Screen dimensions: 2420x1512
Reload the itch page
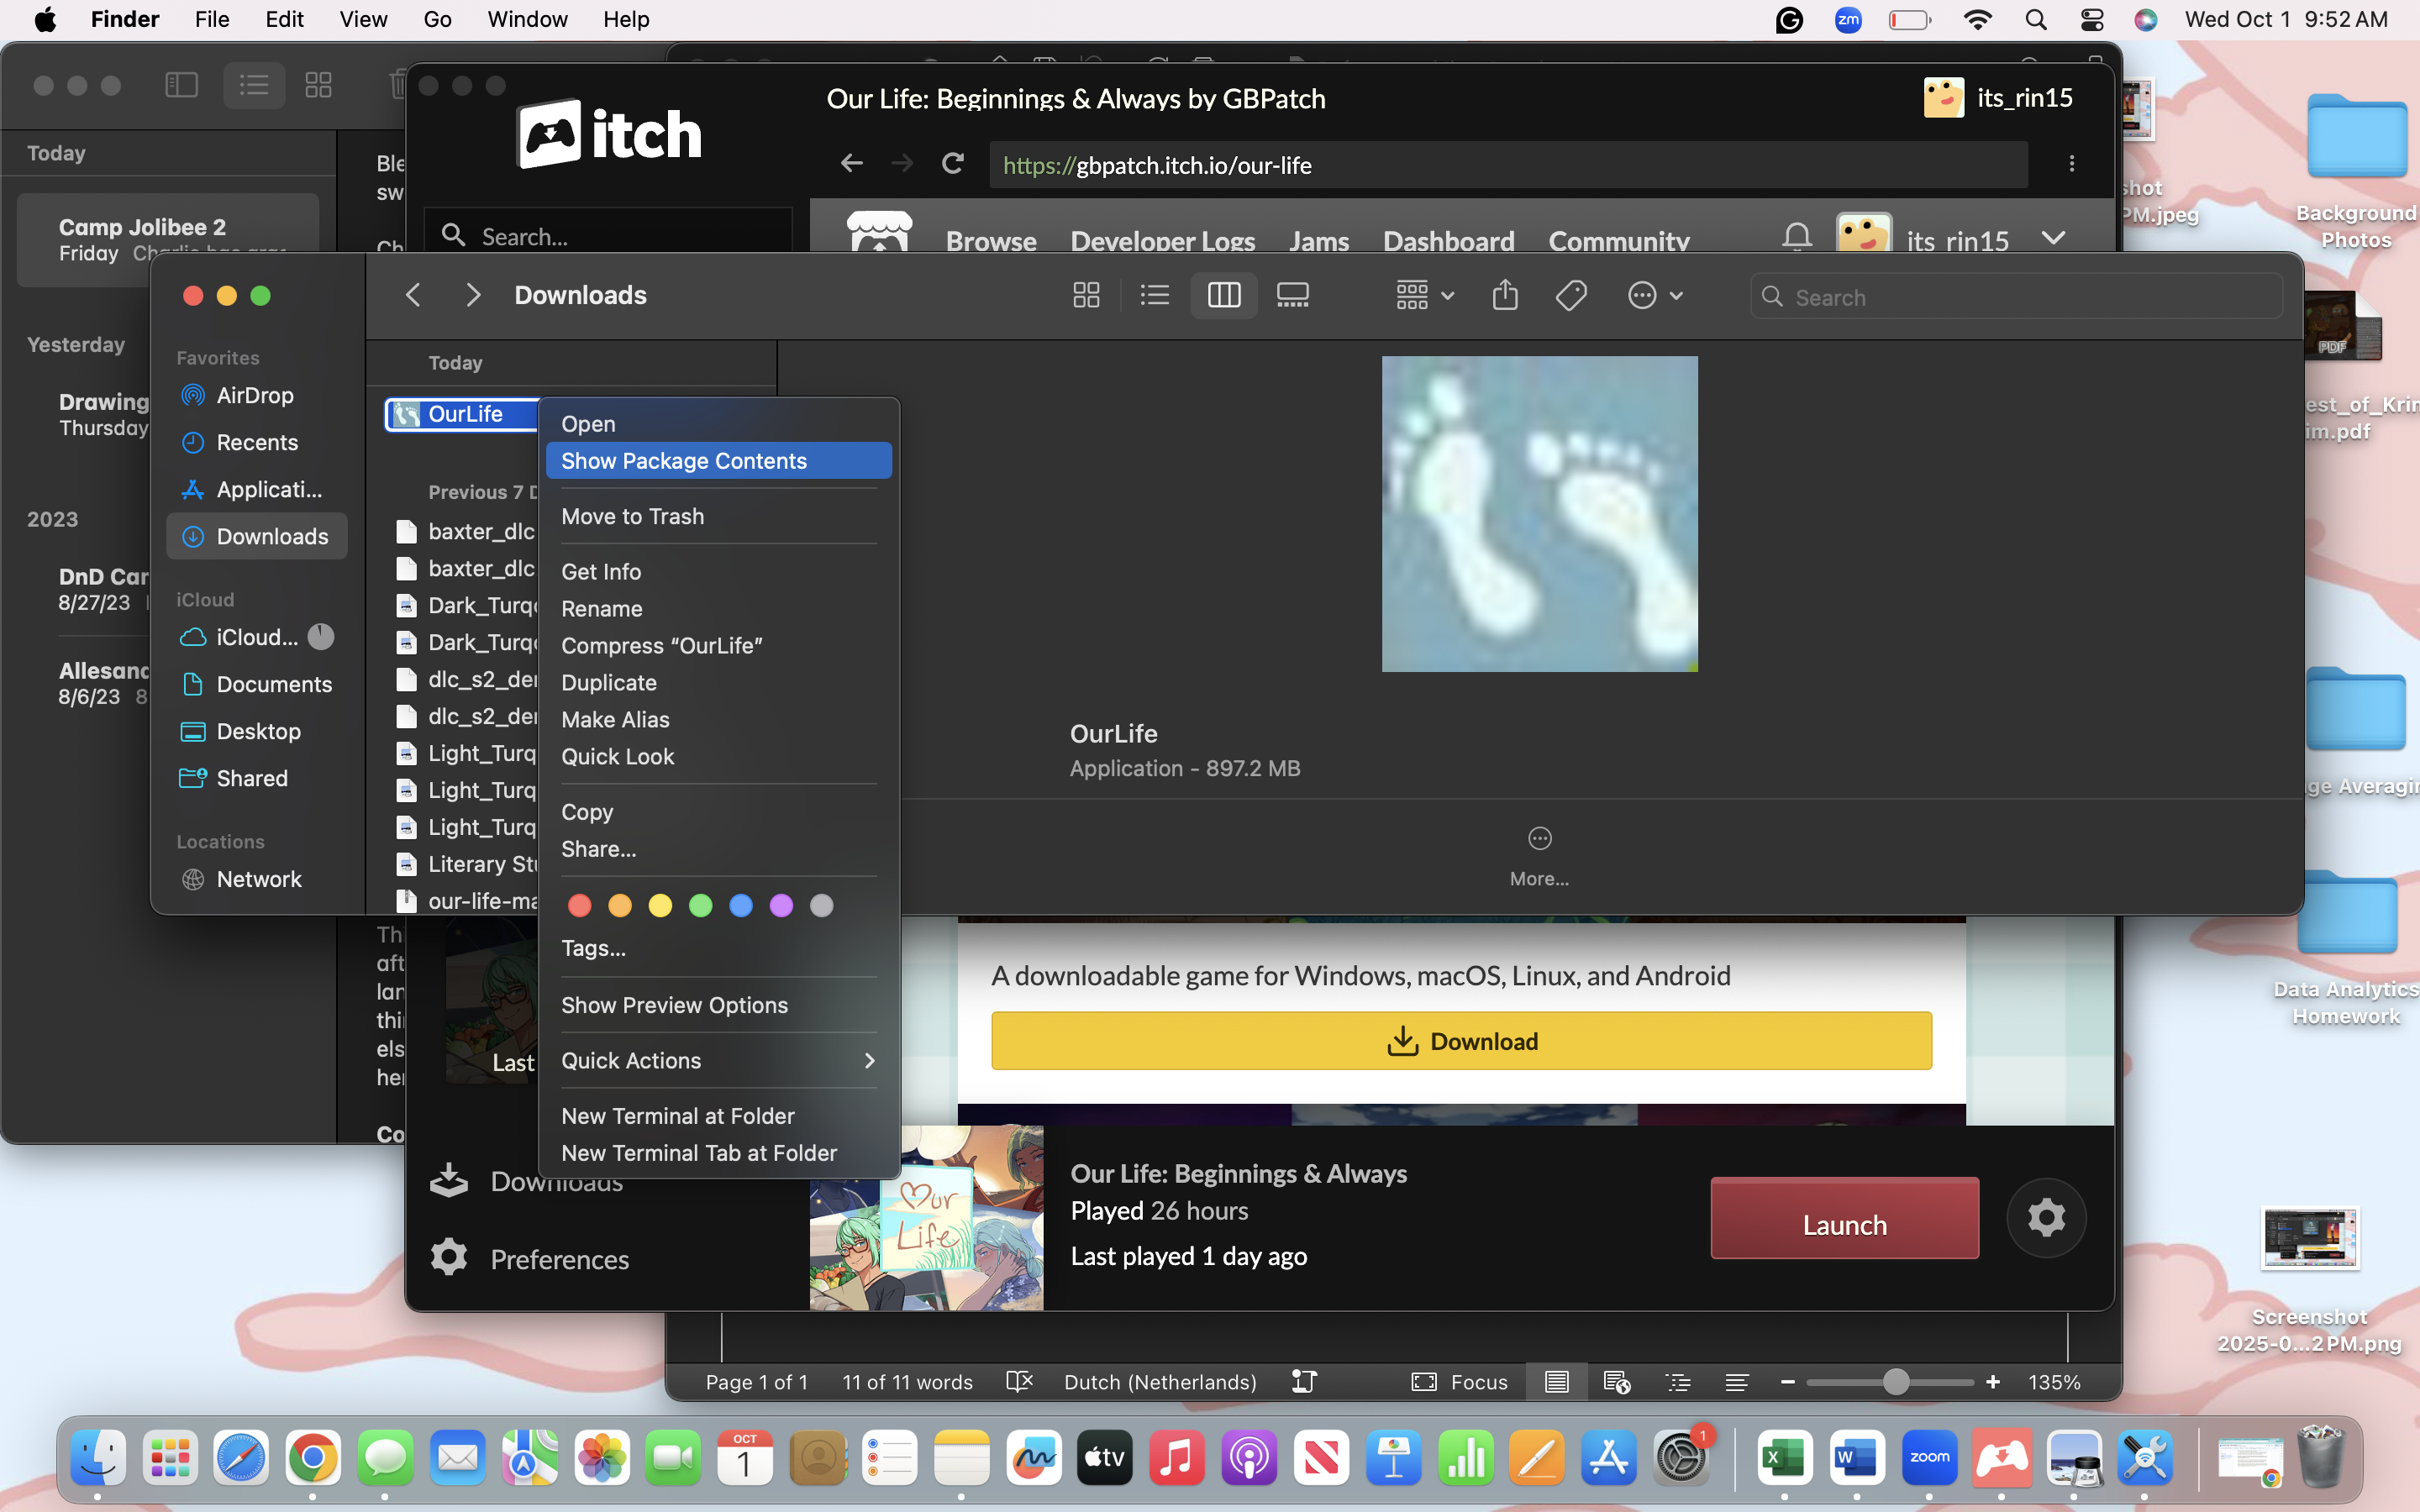(x=953, y=164)
